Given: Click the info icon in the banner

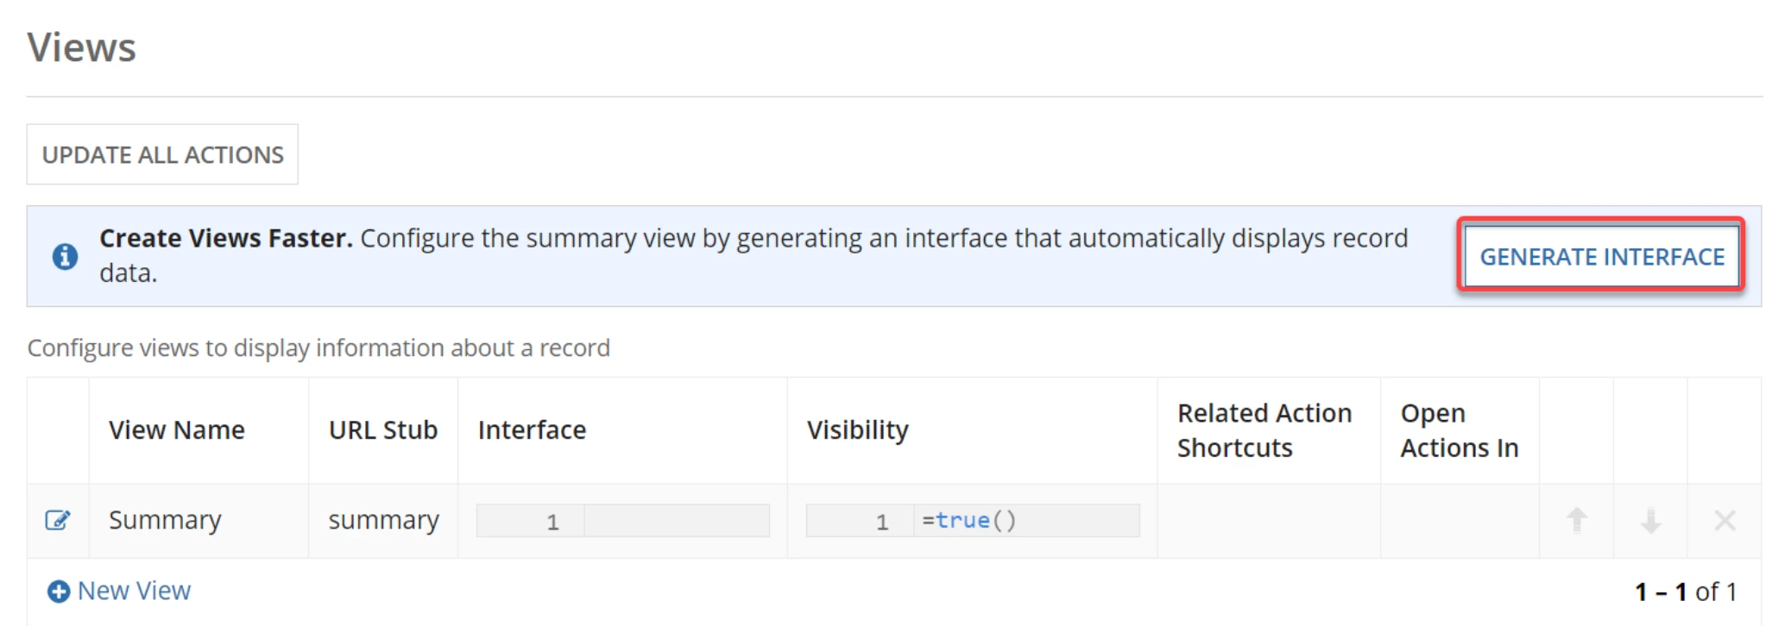Looking at the screenshot, I should (65, 256).
